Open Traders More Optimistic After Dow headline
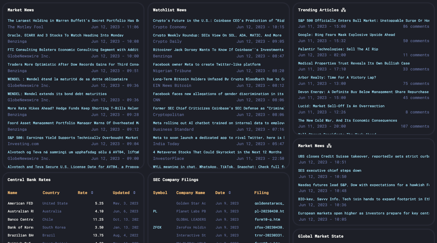The height and width of the screenshot is (243, 437). pos(73,64)
